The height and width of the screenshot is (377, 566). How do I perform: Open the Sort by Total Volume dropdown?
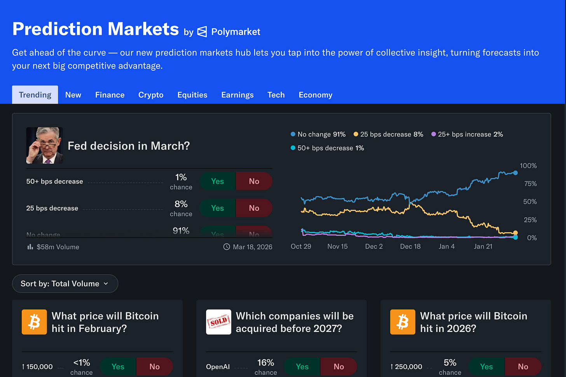click(x=65, y=284)
